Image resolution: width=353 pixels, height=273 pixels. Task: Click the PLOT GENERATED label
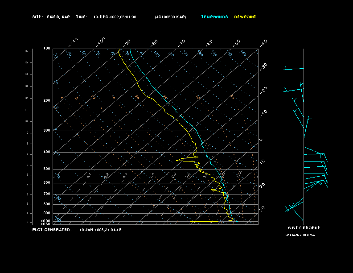click(x=52, y=230)
